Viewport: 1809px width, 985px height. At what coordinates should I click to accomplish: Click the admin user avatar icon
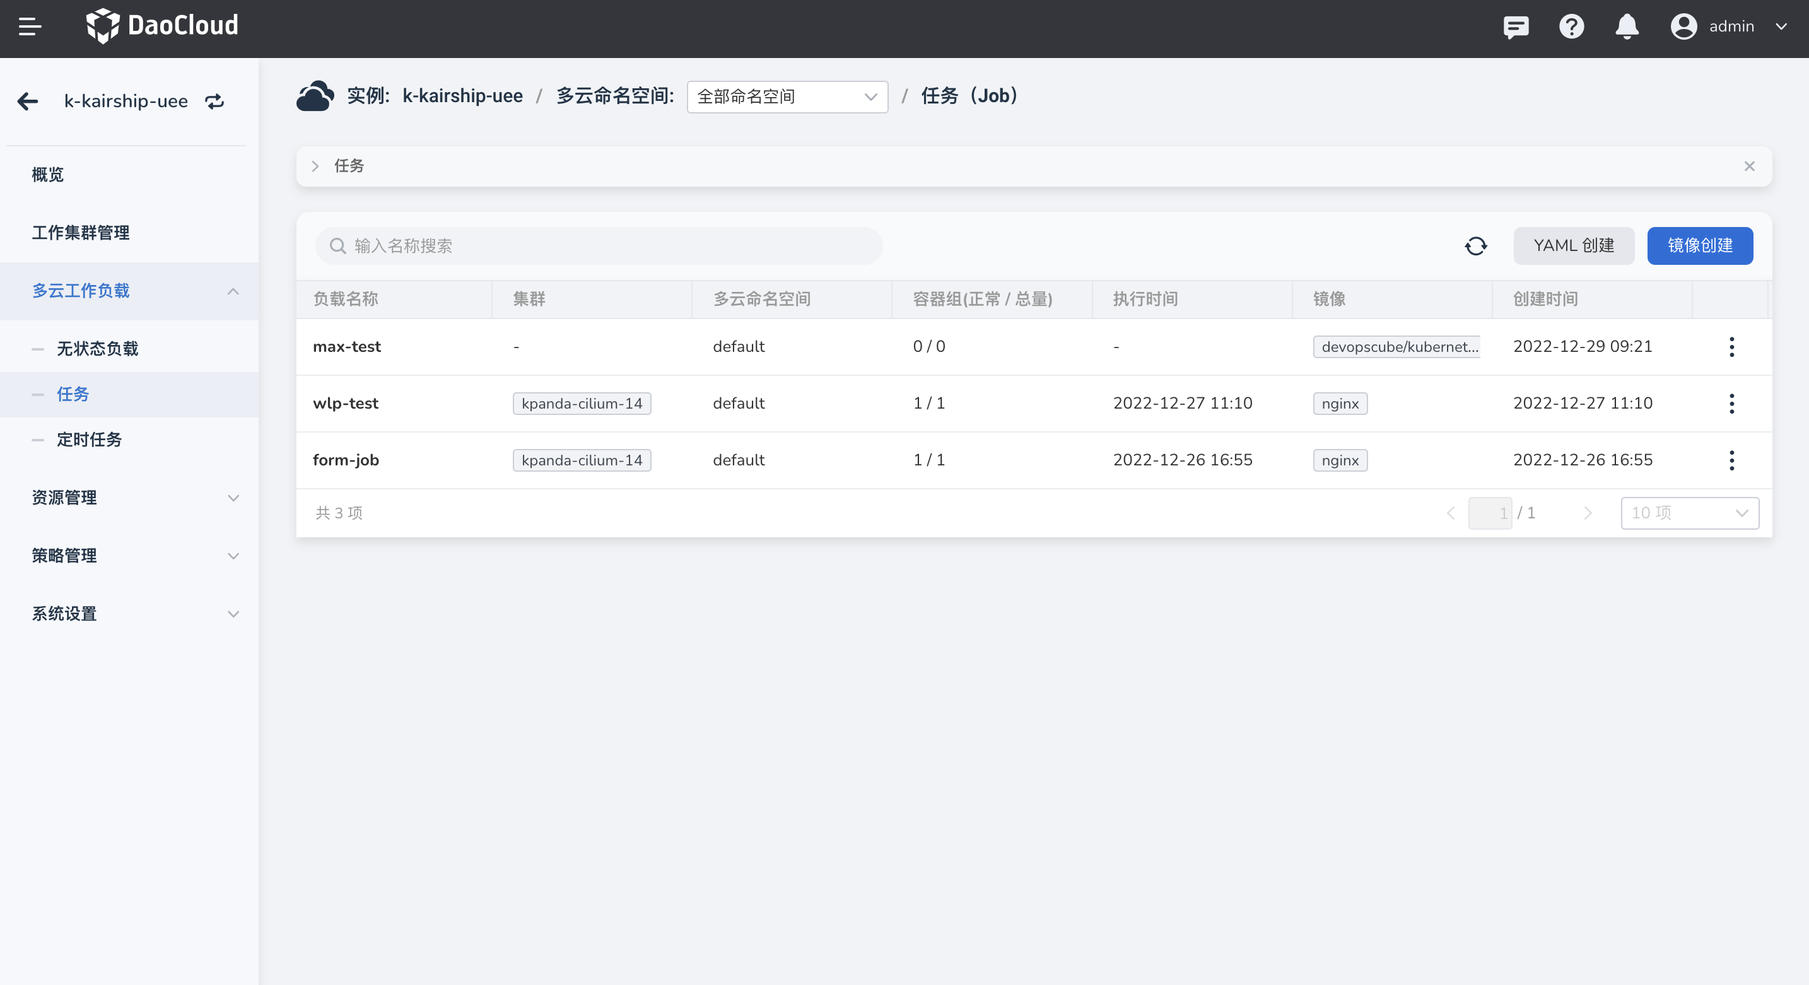1683,26
